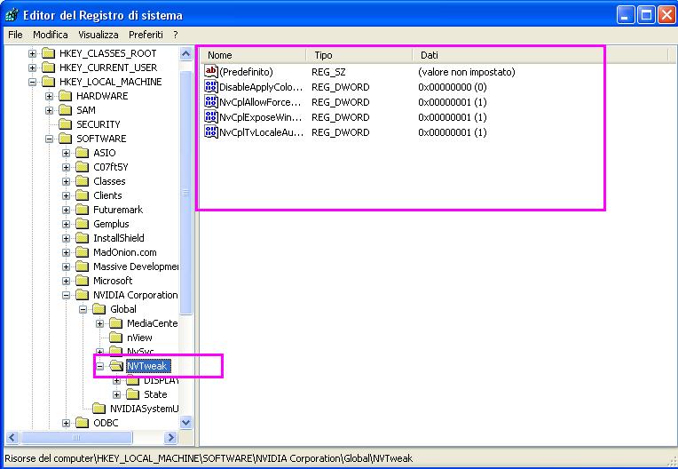Image resolution: width=678 pixels, height=469 pixels.
Task: Click the vertical scrollbar thumb in tree
Action: click(186, 193)
